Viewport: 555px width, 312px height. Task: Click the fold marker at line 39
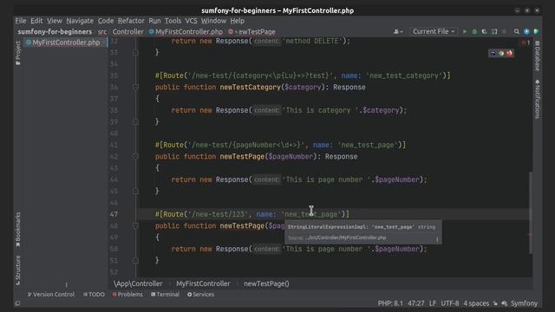tap(135, 121)
